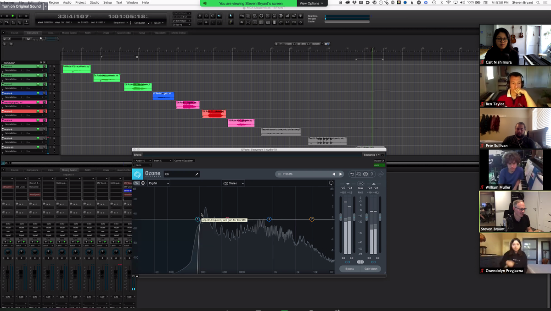The width and height of the screenshot is (551, 311).
Task: Open the Insert C dropdown
Action: point(163,161)
